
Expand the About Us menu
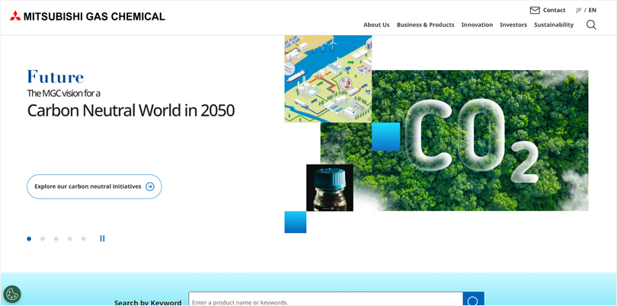[376, 25]
